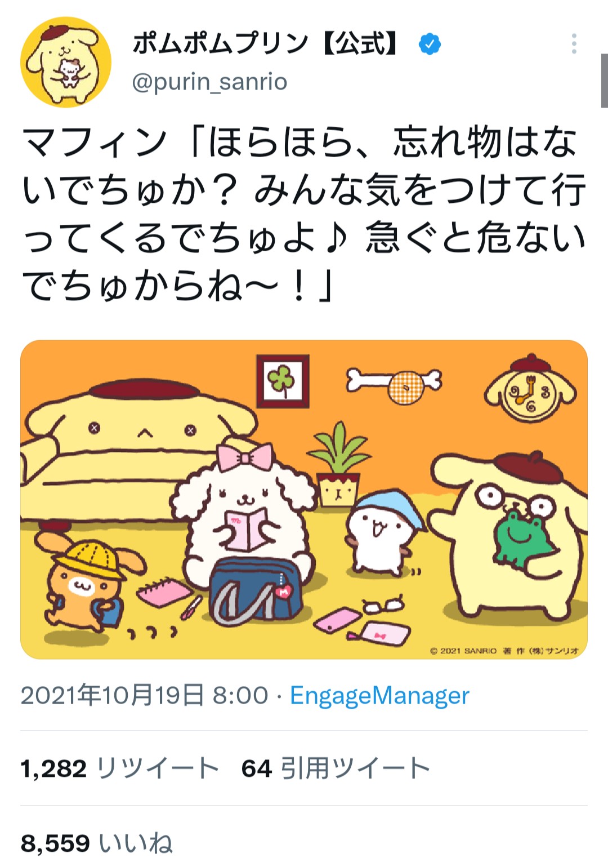View the 8,559 いいね list
This screenshot has height=867, width=608.
(x=97, y=843)
